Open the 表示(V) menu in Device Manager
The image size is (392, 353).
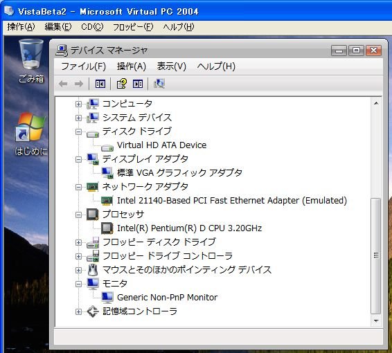[172, 66]
